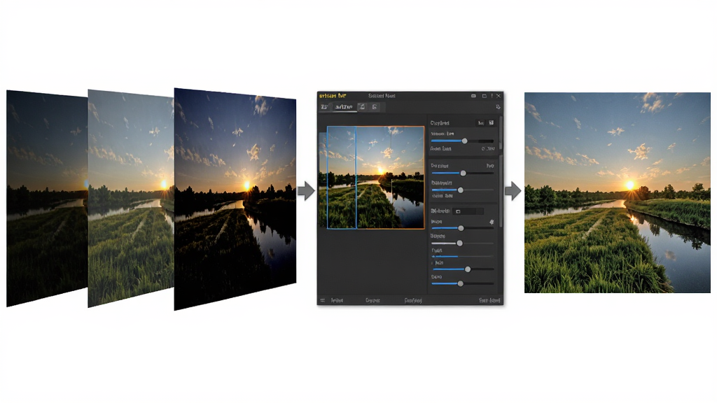Select the leftmost tab in the editor toolbar

click(324, 107)
